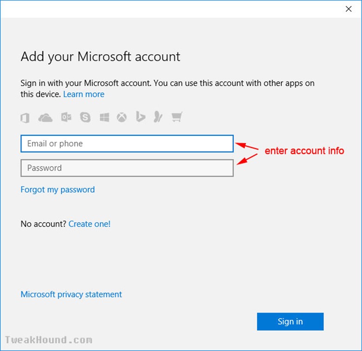This screenshot has height=351, width=362.
Task: Click the Sign in button
Action: point(290,321)
